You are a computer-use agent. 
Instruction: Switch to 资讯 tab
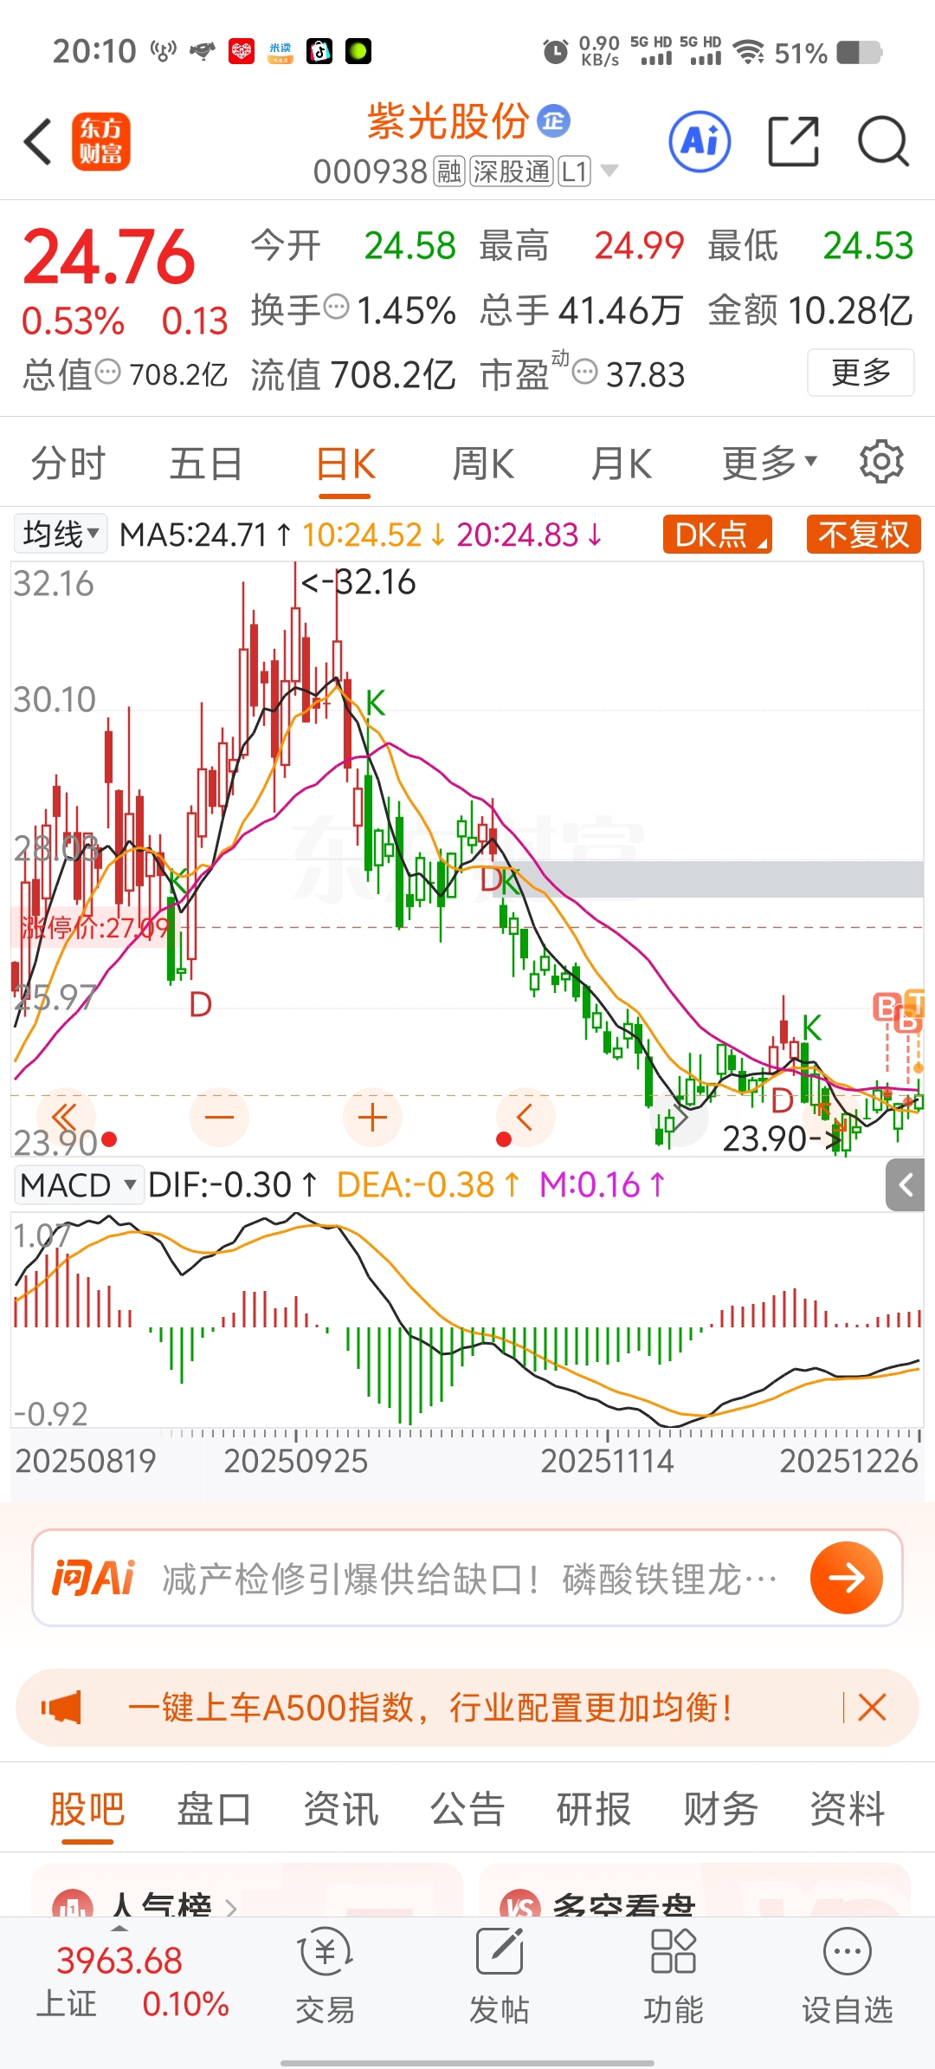coord(340,1809)
